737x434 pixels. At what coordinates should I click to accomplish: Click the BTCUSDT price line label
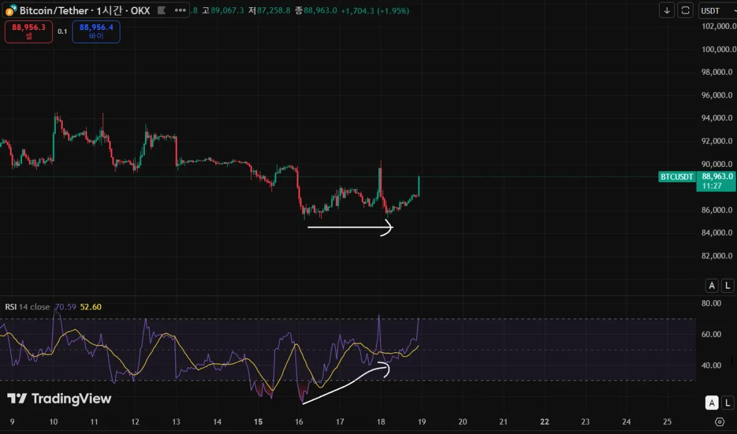click(x=676, y=177)
